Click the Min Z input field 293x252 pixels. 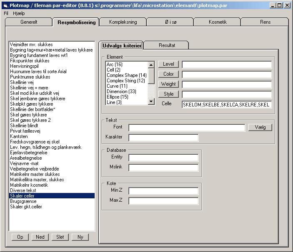(163, 191)
